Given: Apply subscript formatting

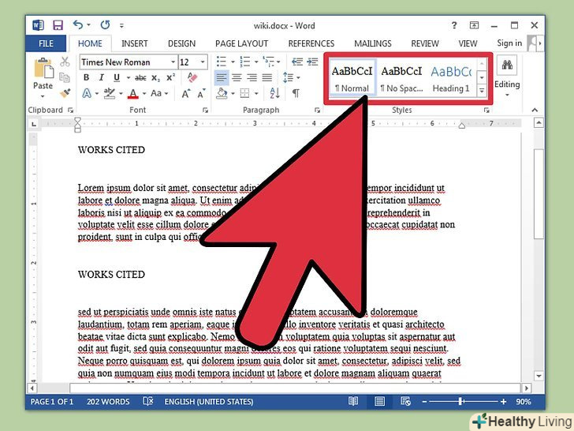Looking at the screenshot, I should tap(155, 78).
